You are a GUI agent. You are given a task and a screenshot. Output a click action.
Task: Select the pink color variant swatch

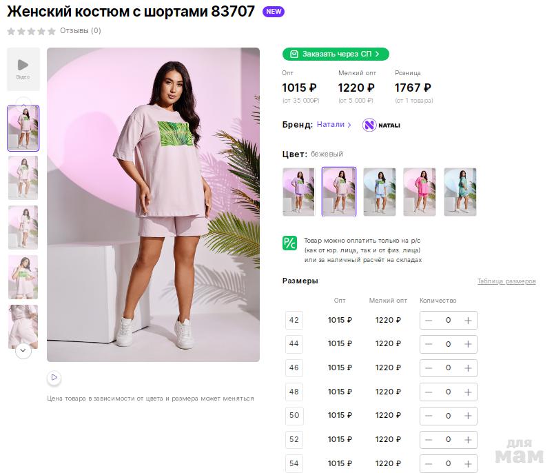click(x=420, y=192)
